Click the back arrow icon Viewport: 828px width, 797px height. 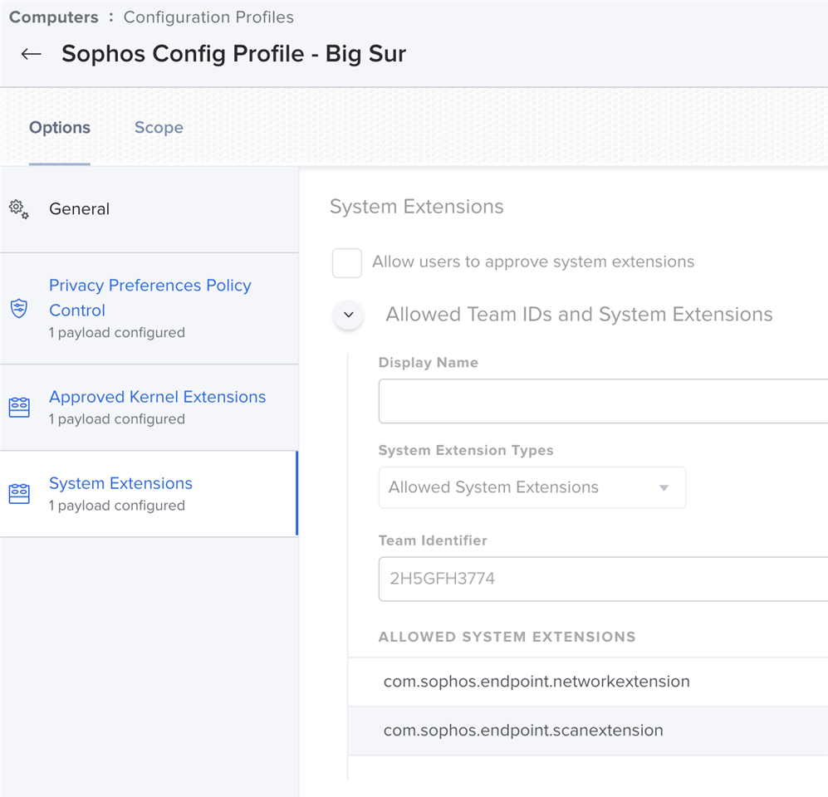coord(32,54)
